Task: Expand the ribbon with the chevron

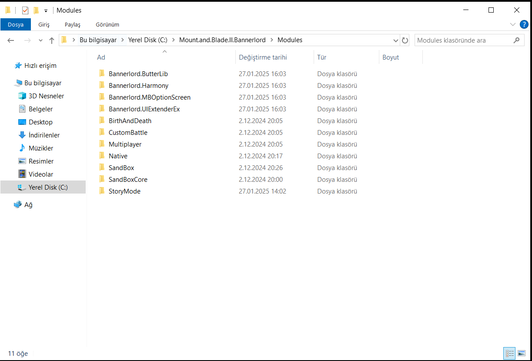Action: pyautogui.click(x=512, y=24)
